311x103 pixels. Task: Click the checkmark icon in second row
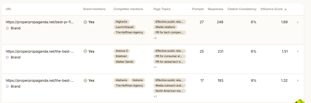click(x=85, y=51)
